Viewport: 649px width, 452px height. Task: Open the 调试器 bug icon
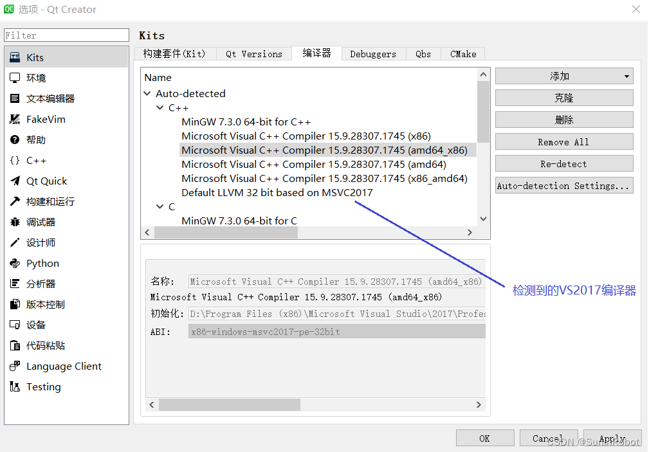[x=15, y=222]
